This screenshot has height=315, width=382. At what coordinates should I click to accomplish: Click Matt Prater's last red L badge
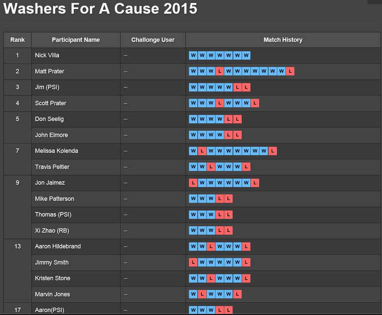tap(290, 71)
